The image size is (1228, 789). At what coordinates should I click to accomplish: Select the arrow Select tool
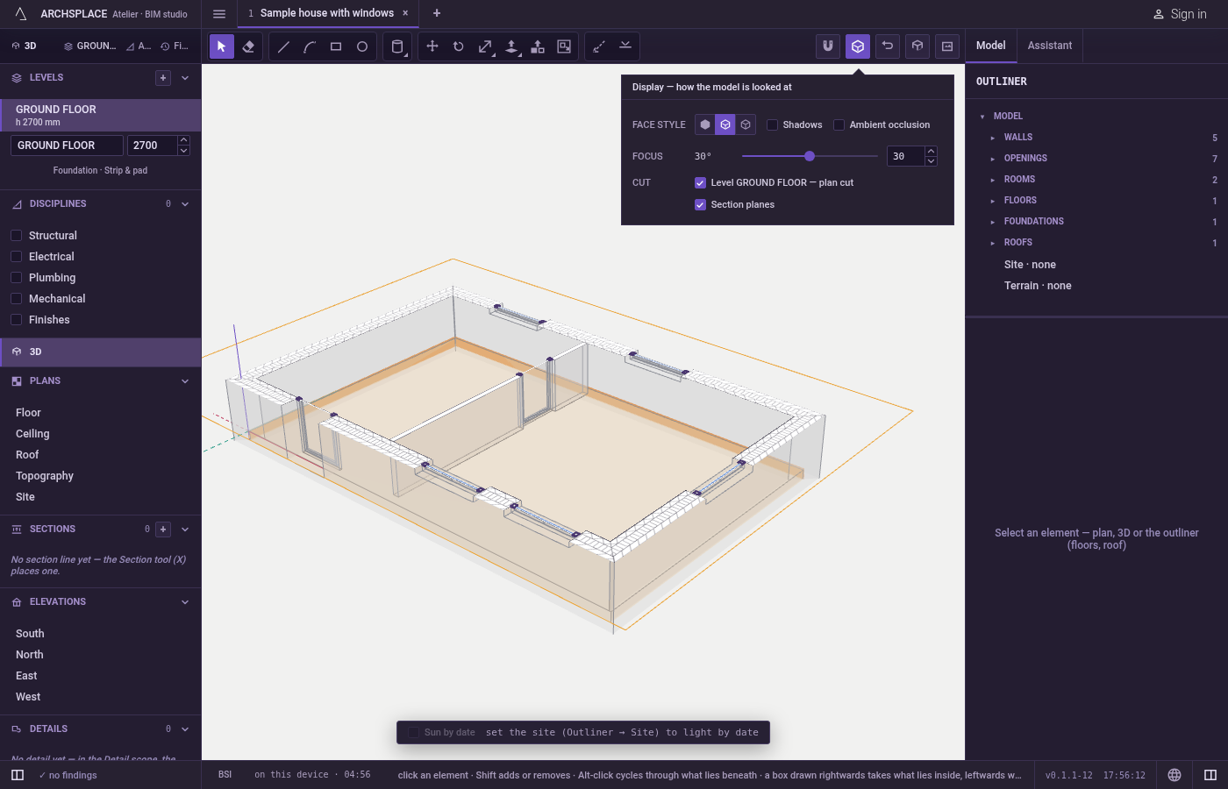(x=221, y=46)
